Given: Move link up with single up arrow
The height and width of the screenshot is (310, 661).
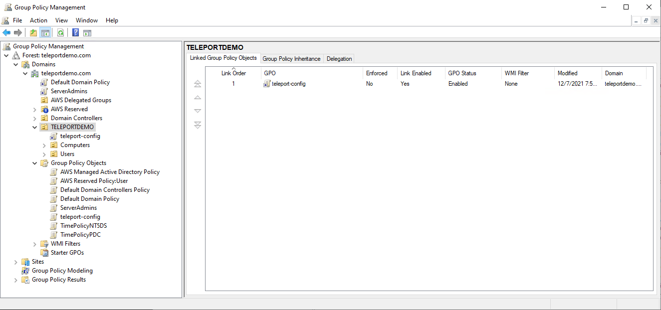Looking at the screenshot, I should coord(198,98).
